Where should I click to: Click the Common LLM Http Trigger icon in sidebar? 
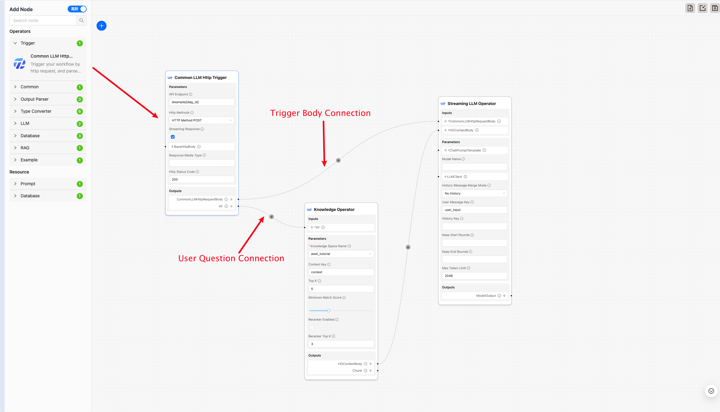point(19,64)
